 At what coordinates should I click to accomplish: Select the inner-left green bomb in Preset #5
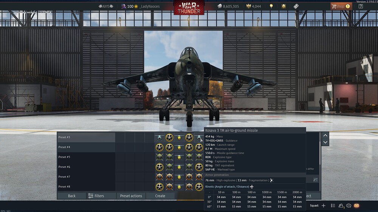tap(169, 157)
